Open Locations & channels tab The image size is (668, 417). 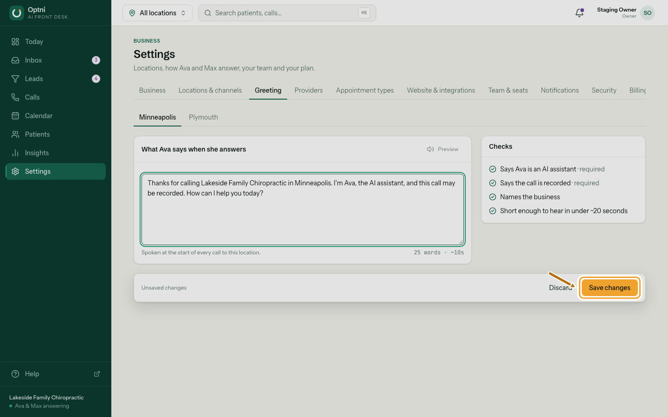coord(210,90)
